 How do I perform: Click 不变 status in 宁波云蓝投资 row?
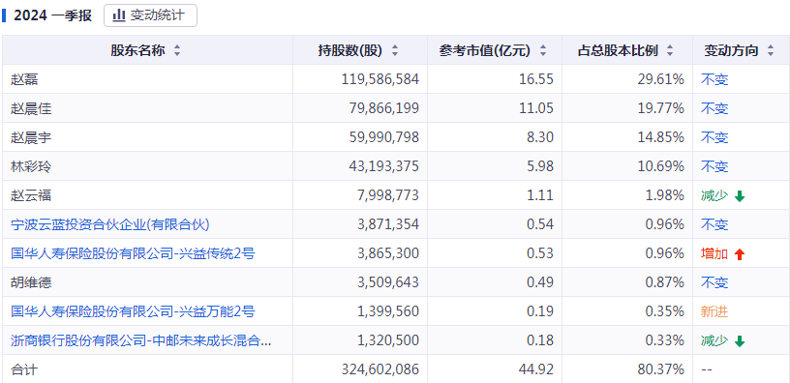(x=714, y=224)
